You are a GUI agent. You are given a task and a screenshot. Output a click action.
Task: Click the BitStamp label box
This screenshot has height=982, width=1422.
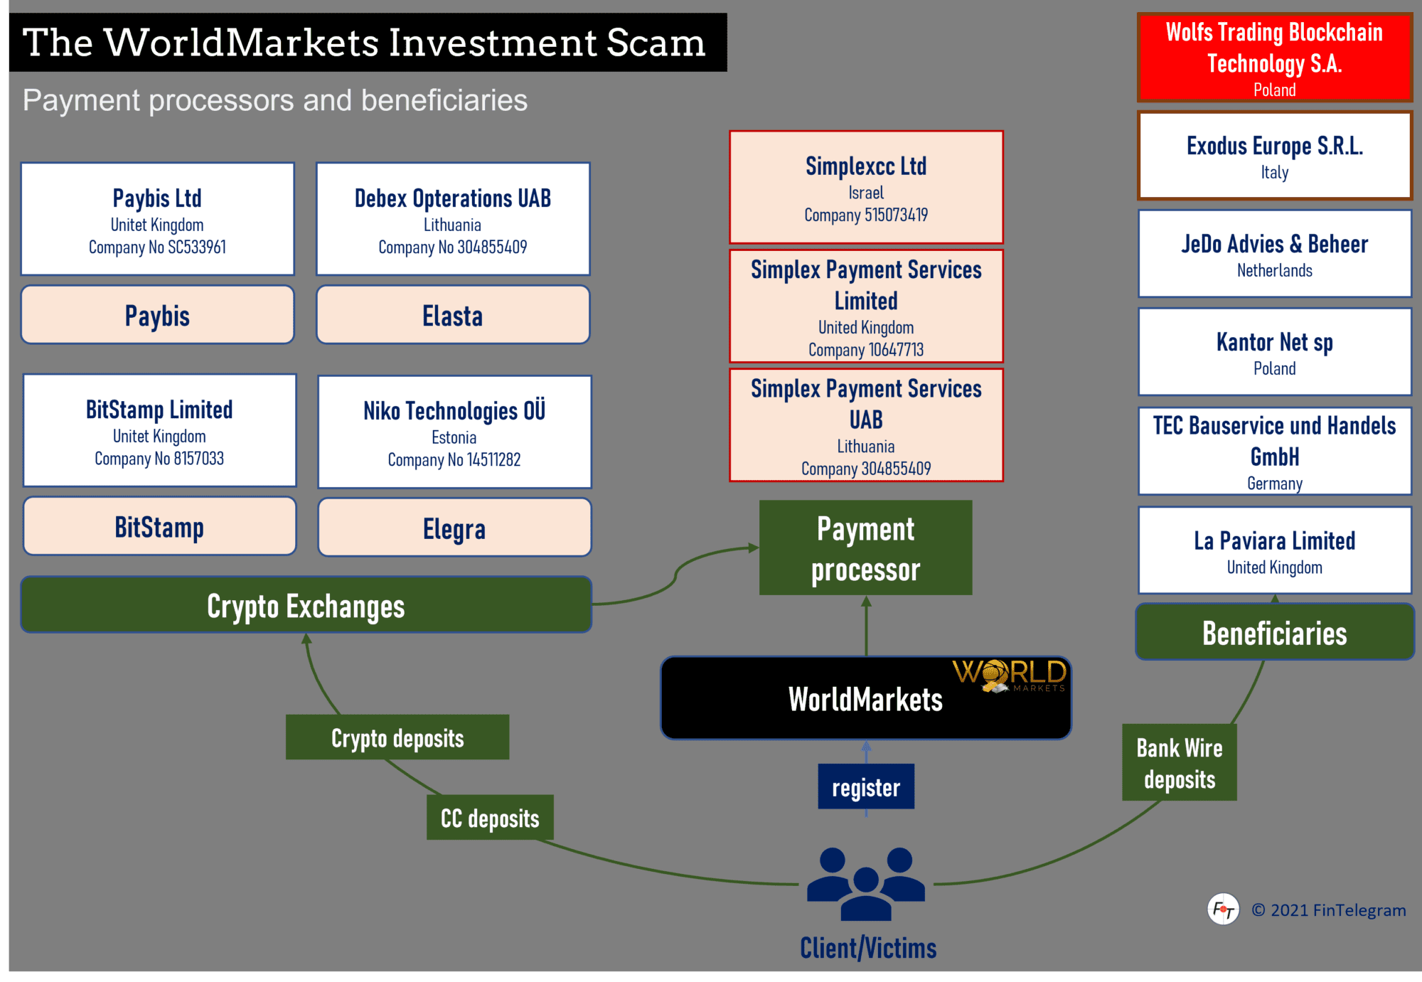[x=159, y=526]
